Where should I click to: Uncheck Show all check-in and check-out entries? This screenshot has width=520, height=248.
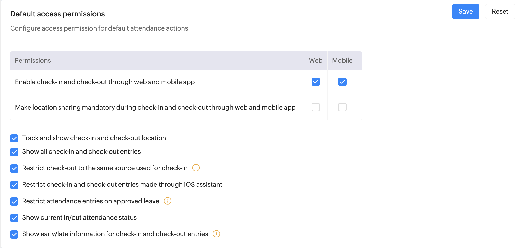(x=14, y=152)
